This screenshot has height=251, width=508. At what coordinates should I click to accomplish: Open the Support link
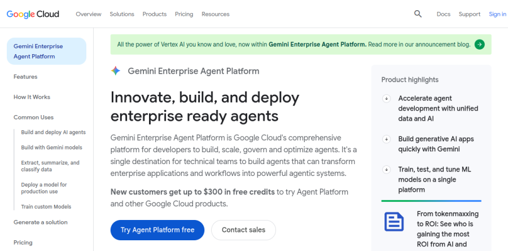(470, 14)
